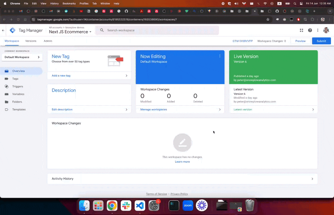This screenshot has width=334, height=215.
Task: Switch to the Admin tab
Action: [x=48, y=41]
